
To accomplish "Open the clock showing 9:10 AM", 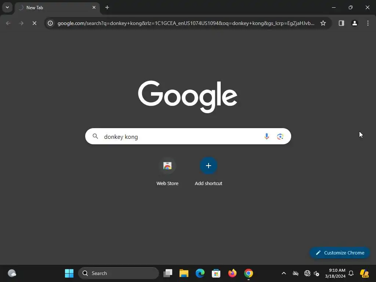I will [335, 273].
